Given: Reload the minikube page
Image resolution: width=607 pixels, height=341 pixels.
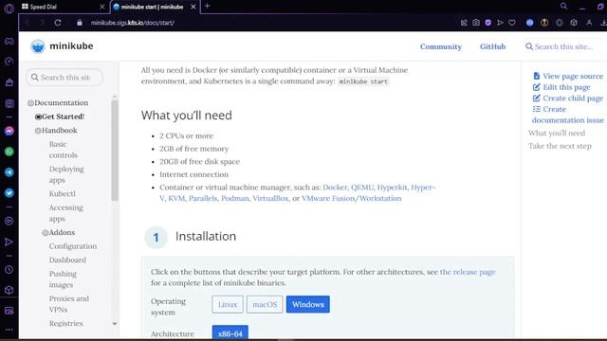Looking at the screenshot, I should (57, 23).
